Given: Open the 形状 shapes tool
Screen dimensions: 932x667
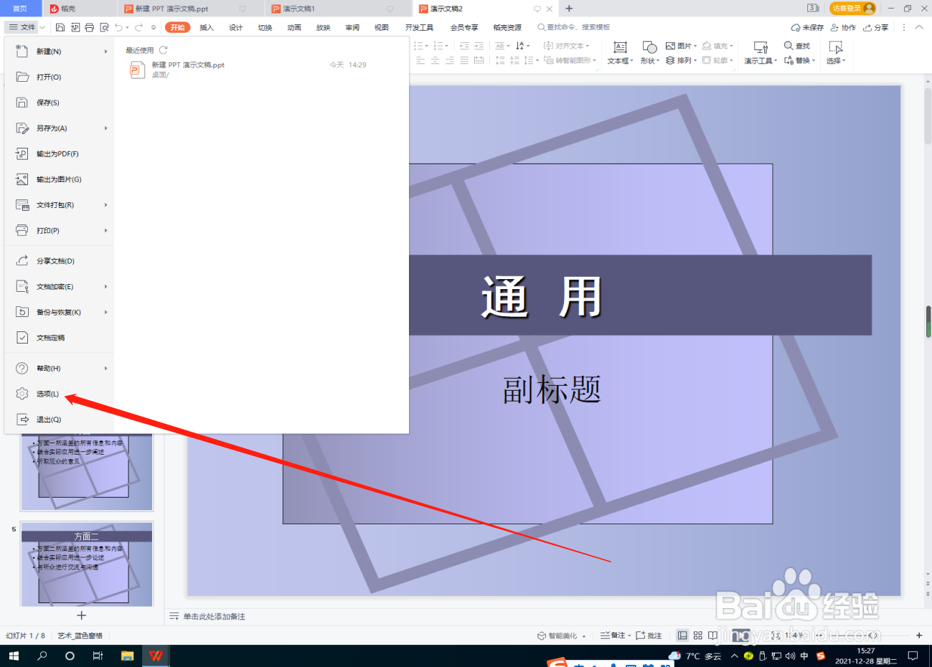Looking at the screenshot, I should tap(649, 53).
